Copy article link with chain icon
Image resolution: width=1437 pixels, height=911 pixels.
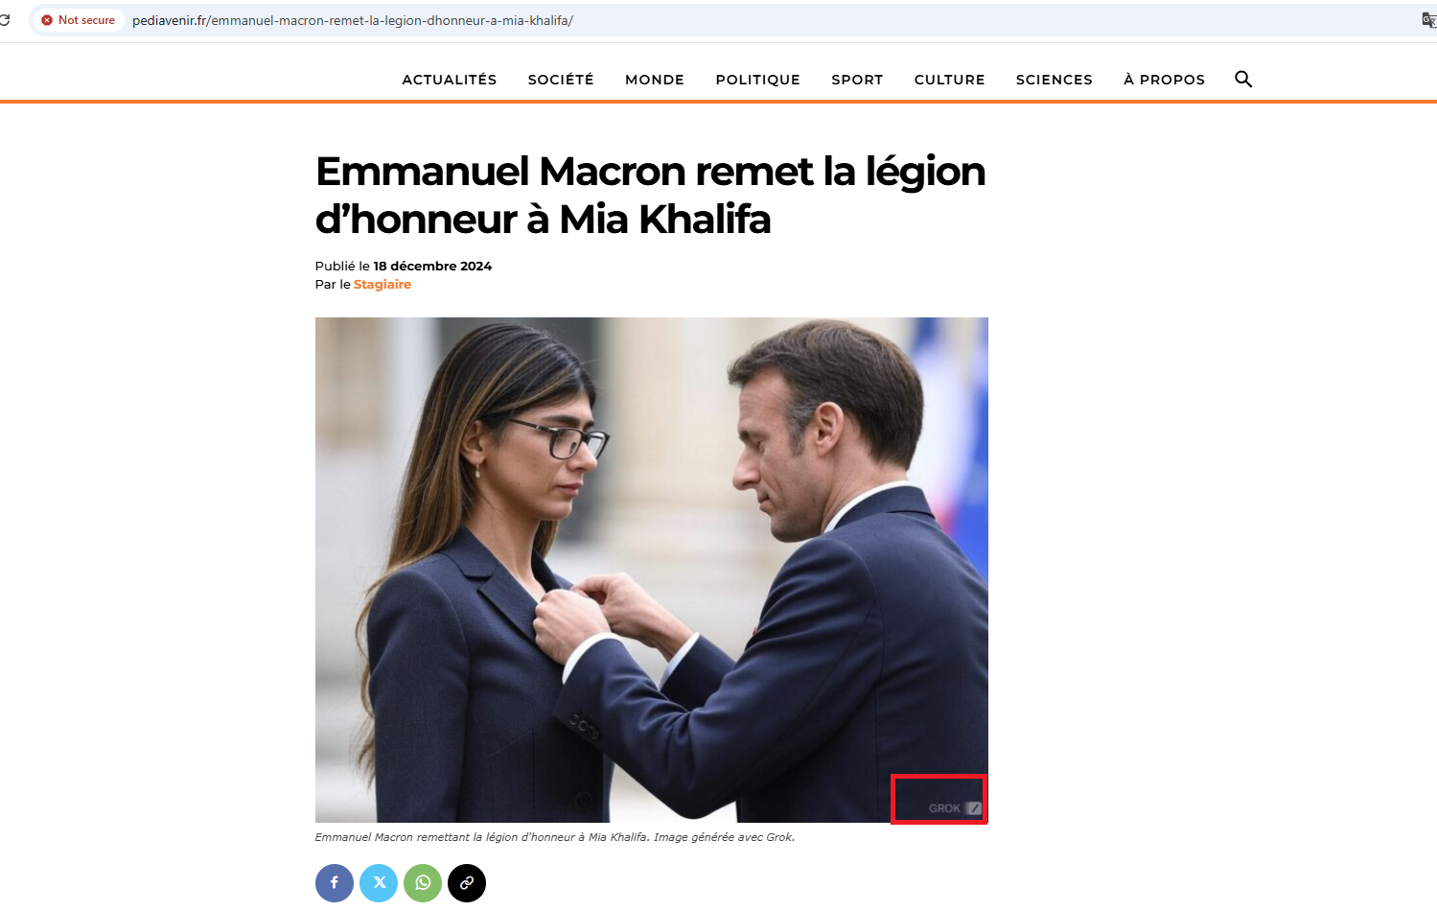click(467, 883)
